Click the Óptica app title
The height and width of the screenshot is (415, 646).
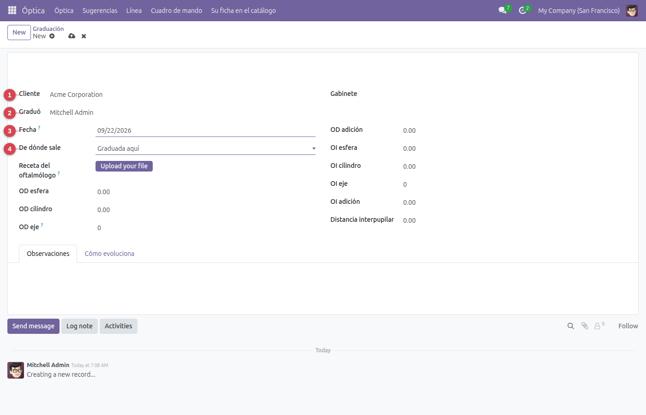[33, 10]
